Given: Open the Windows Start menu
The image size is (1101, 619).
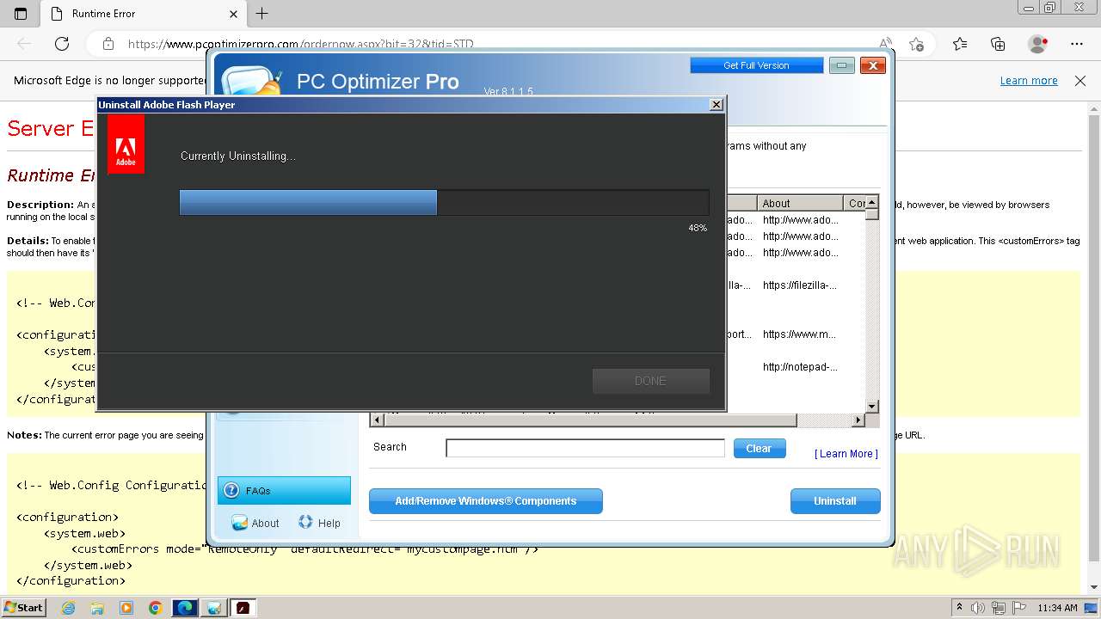Looking at the screenshot, I should pos(24,608).
